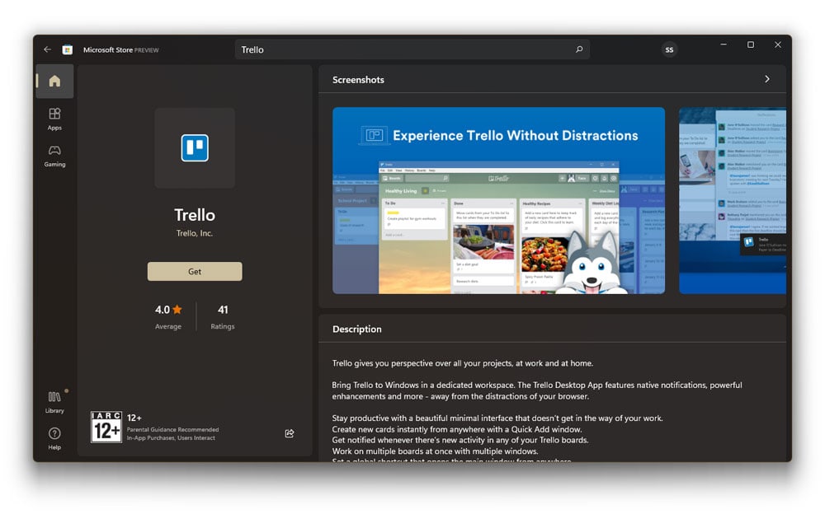Image resolution: width=825 pixels, height=514 pixels.
Task: Minimize the Microsoft Store window
Action: click(724, 44)
